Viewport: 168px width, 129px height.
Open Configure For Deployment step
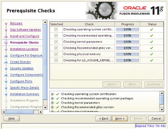(26, 55)
